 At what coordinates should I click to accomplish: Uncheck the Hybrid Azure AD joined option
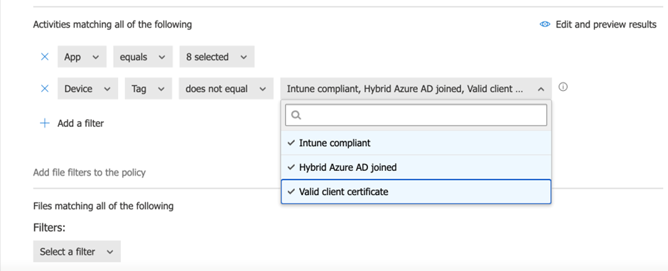(416, 167)
